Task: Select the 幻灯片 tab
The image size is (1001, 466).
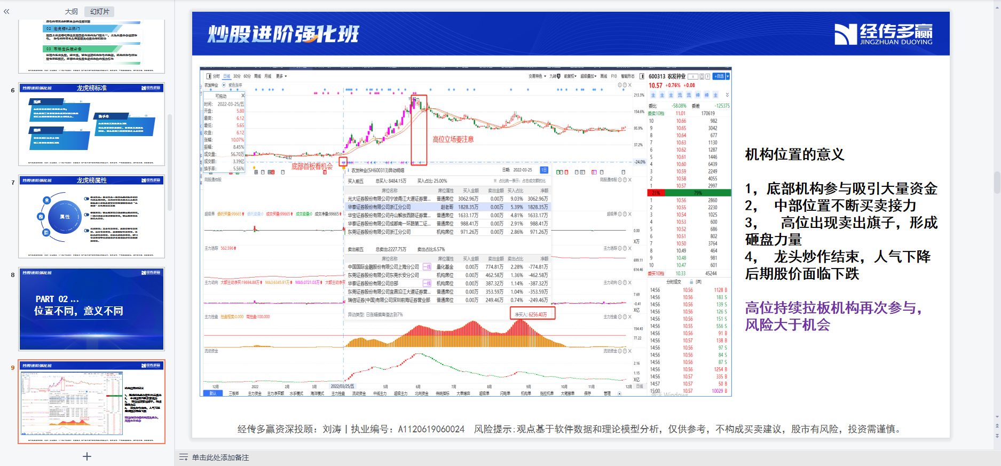Action: tap(99, 11)
